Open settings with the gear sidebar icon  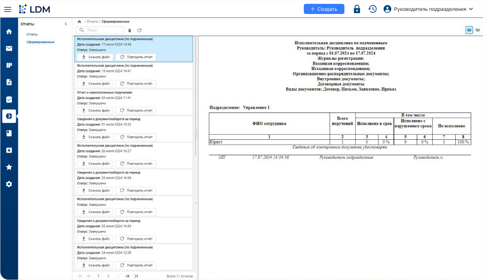9,184
